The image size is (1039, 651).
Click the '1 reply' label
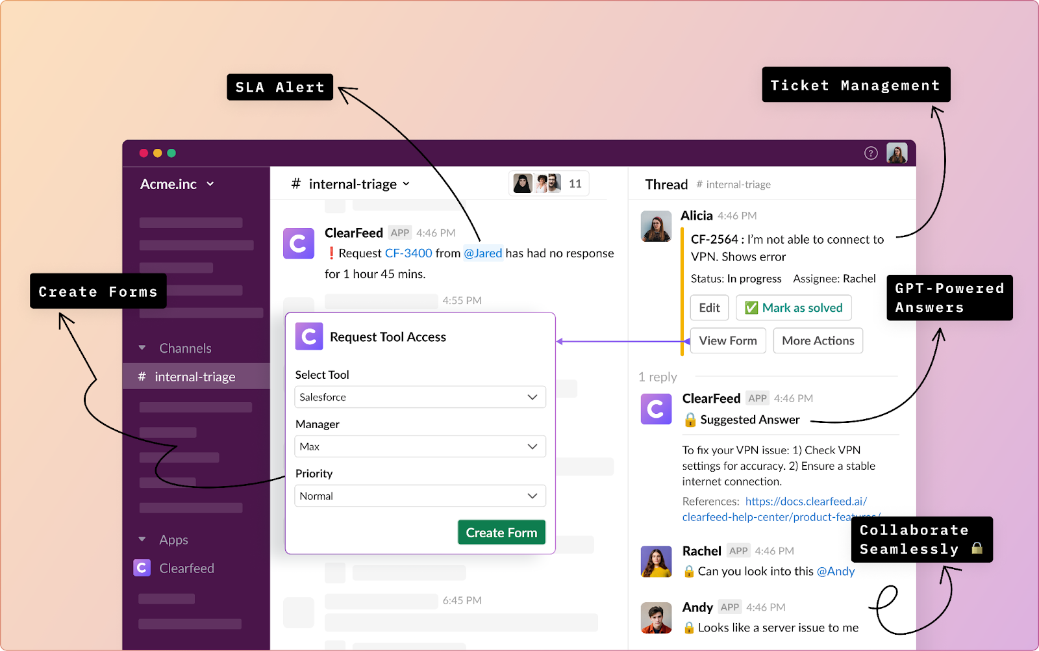click(658, 377)
